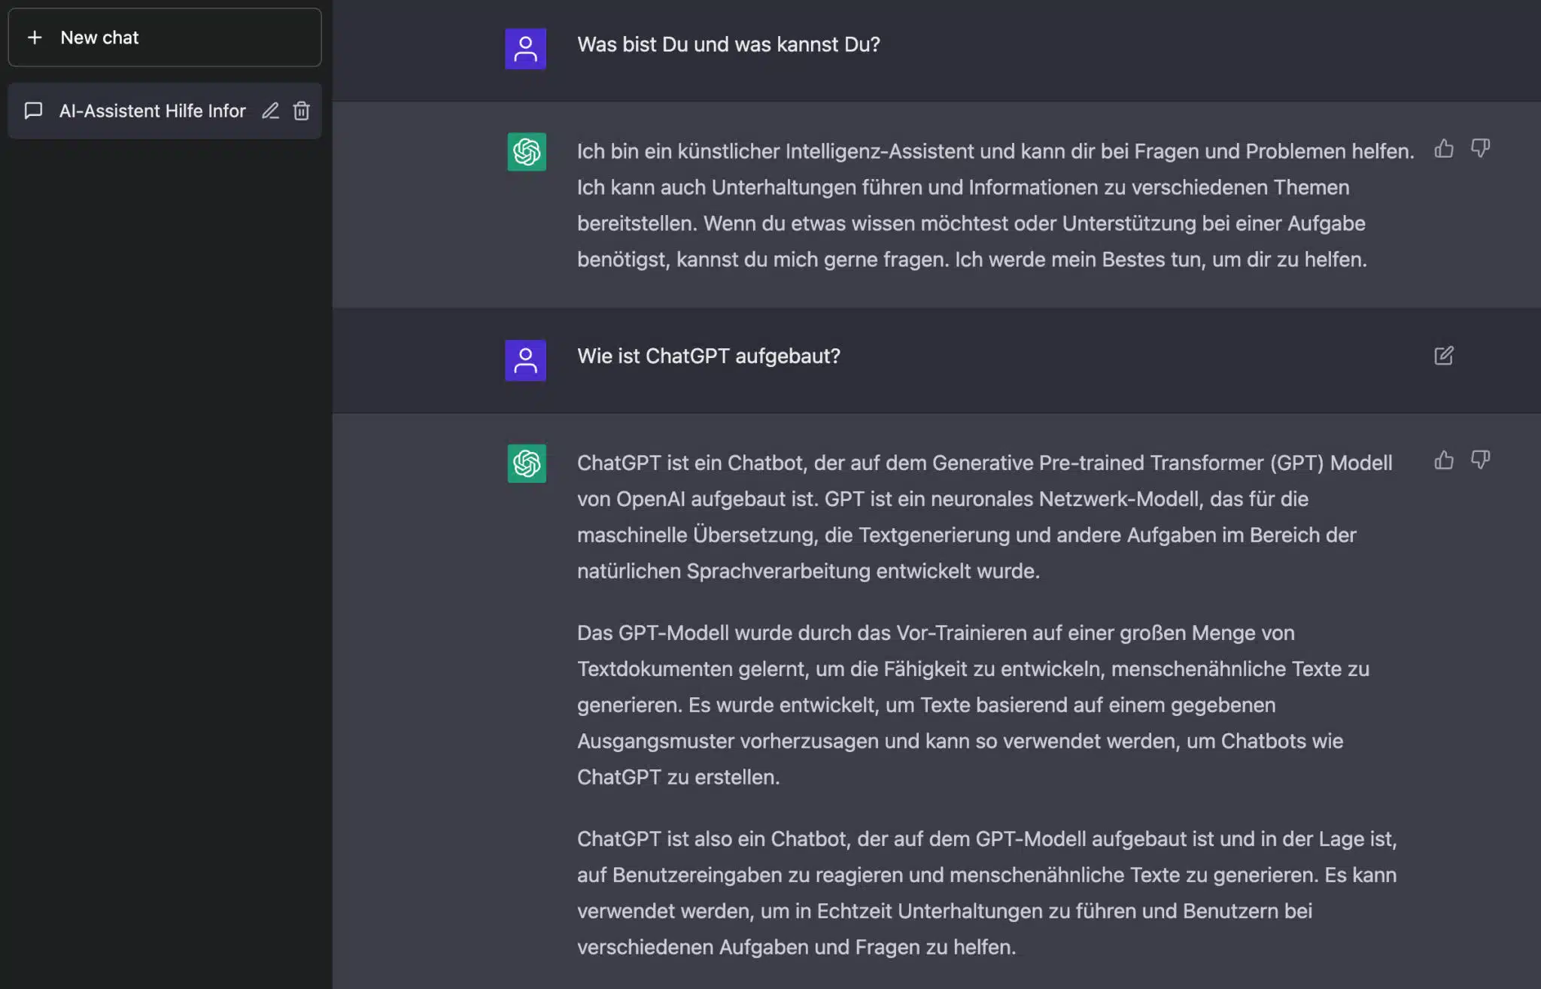1541x989 pixels.
Task: Select the question 'Wie ist ChatGPT aufgebaut?'
Action: [710, 356]
